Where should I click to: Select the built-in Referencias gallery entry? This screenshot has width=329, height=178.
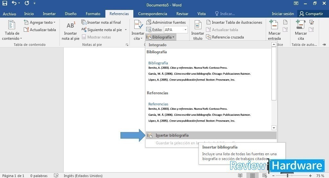[208, 108]
